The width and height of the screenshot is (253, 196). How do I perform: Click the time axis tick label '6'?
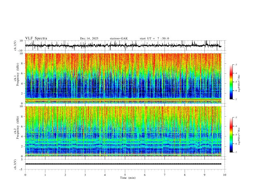pyautogui.click(x=145, y=175)
